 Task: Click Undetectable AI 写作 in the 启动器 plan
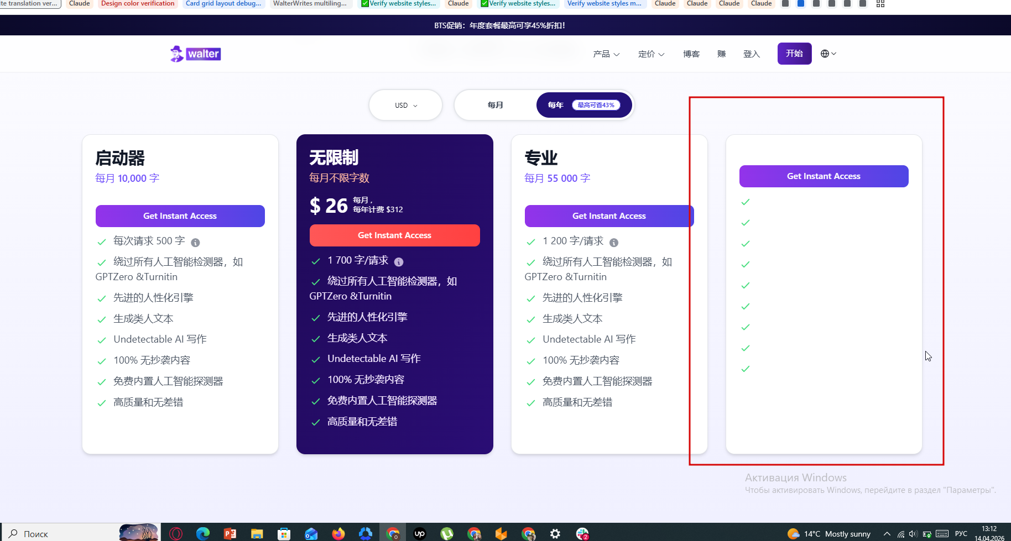pyautogui.click(x=160, y=339)
